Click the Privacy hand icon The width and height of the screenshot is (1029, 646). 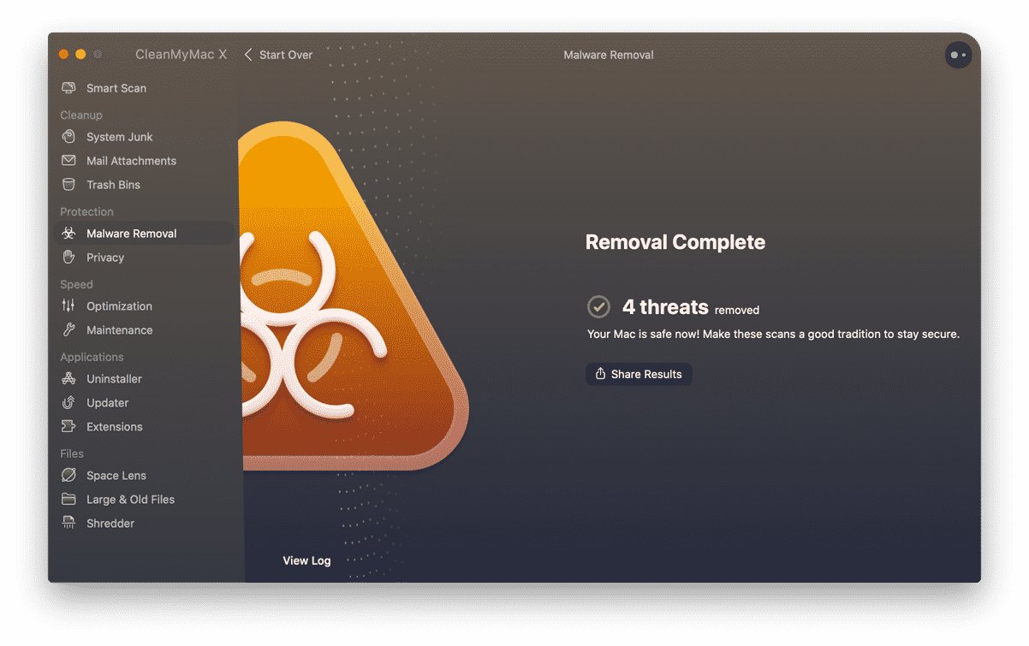(68, 258)
